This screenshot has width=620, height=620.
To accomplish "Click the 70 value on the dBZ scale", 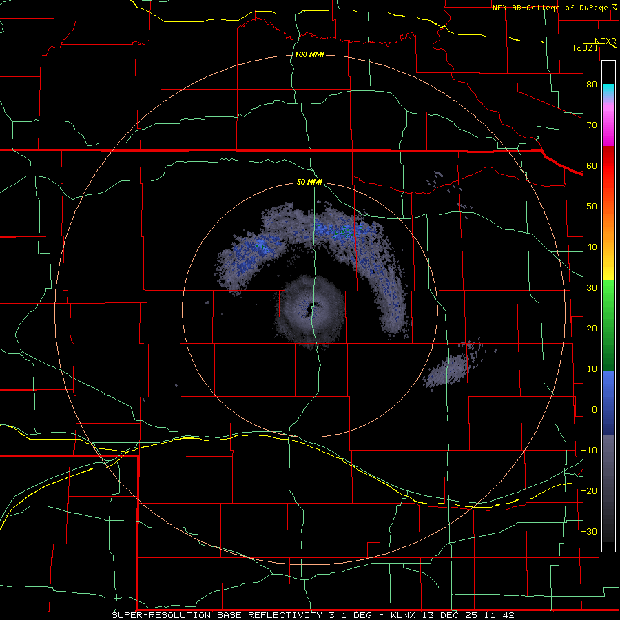I will (x=592, y=125).
